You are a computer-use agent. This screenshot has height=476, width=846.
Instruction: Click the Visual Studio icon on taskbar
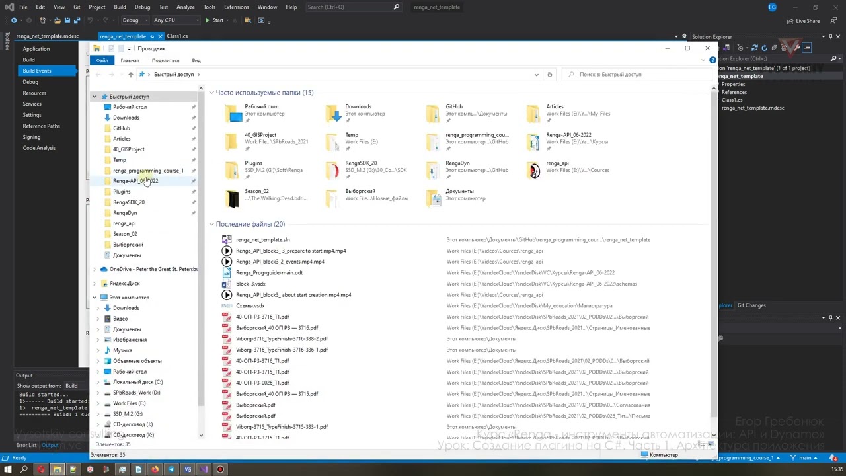click(x=204, y=469)
